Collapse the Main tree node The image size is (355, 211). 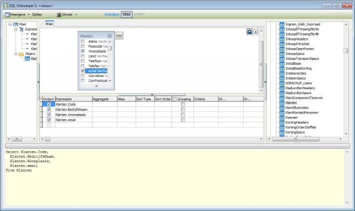(x=10, y=24)
